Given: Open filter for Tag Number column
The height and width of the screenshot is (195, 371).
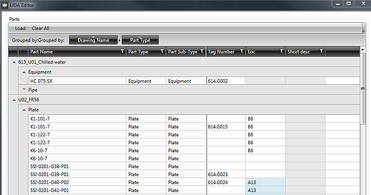Looking at the screenshot, I should click(x=242, y=51).
